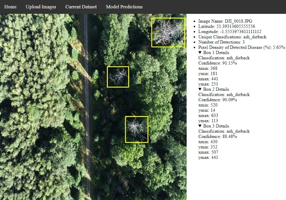Click Unique Classifications: ash_dieback line
This screenshot has width=286, height=200.
232,37
